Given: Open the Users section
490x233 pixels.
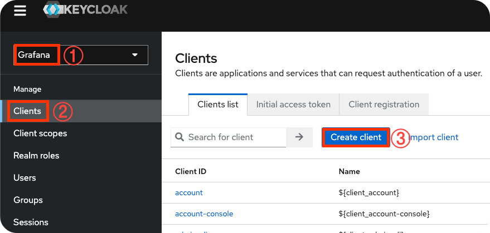Looking at the screenshot, I should point(25,178).
